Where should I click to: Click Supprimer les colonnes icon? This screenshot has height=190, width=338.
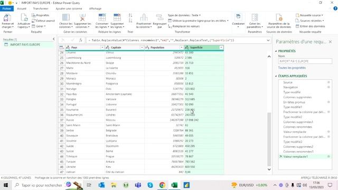[x=82, y=17]
